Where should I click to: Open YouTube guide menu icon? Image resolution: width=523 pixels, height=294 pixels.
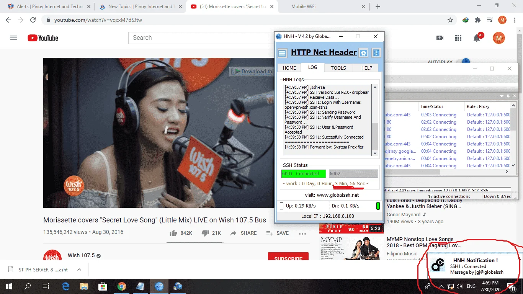point(14,38)
